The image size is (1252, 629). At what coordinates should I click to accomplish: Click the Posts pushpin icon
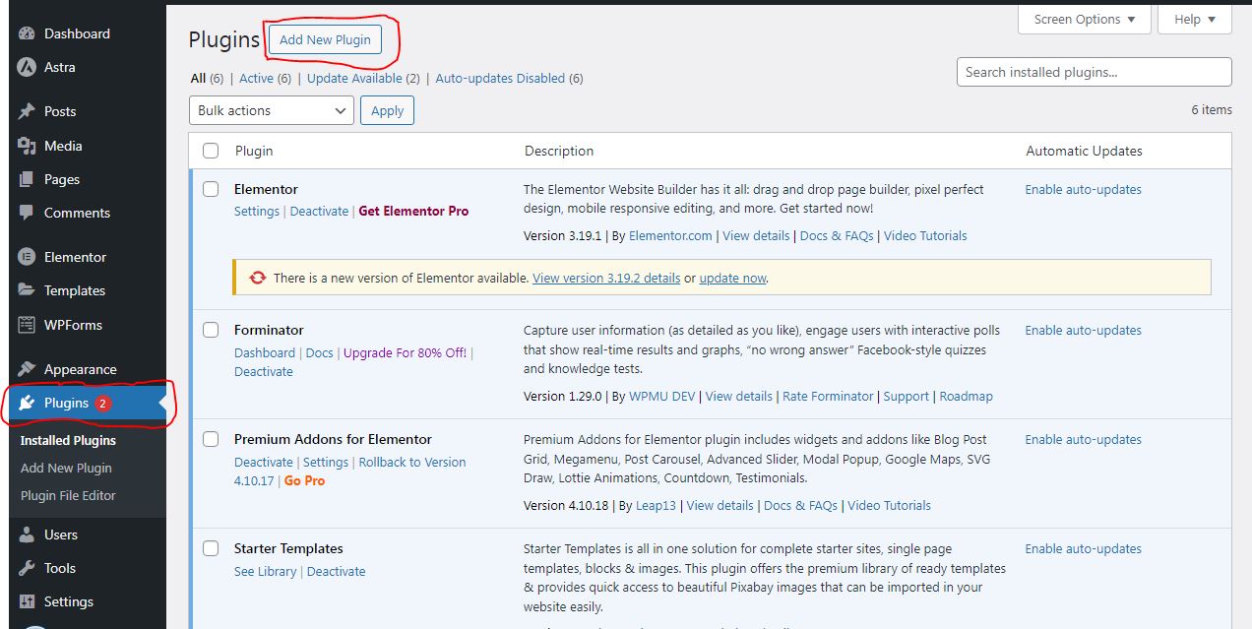(x=27, y=111)
